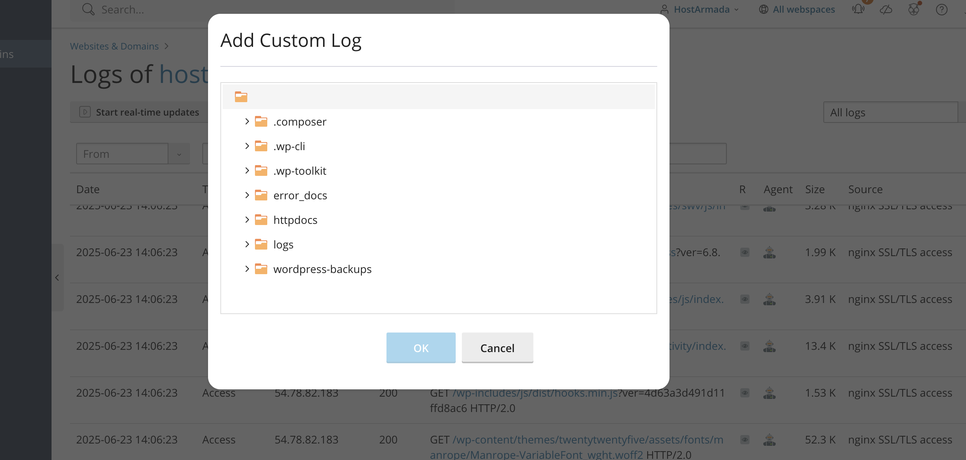
Task: Start real-time updates
Action: pos(139,112)
